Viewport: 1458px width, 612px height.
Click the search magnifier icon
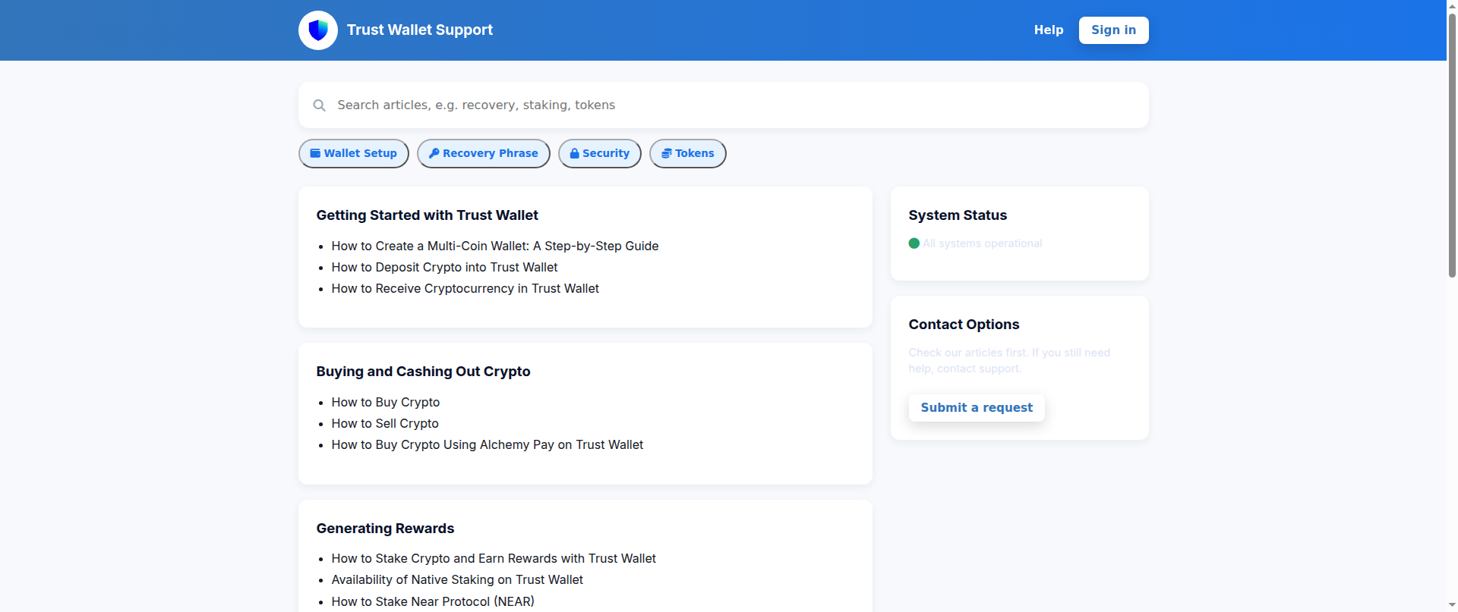pos(320,105)
